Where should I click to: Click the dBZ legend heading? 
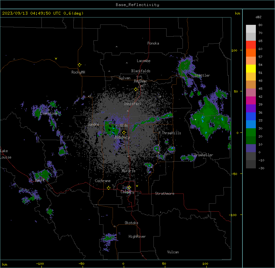coord(258,17)
